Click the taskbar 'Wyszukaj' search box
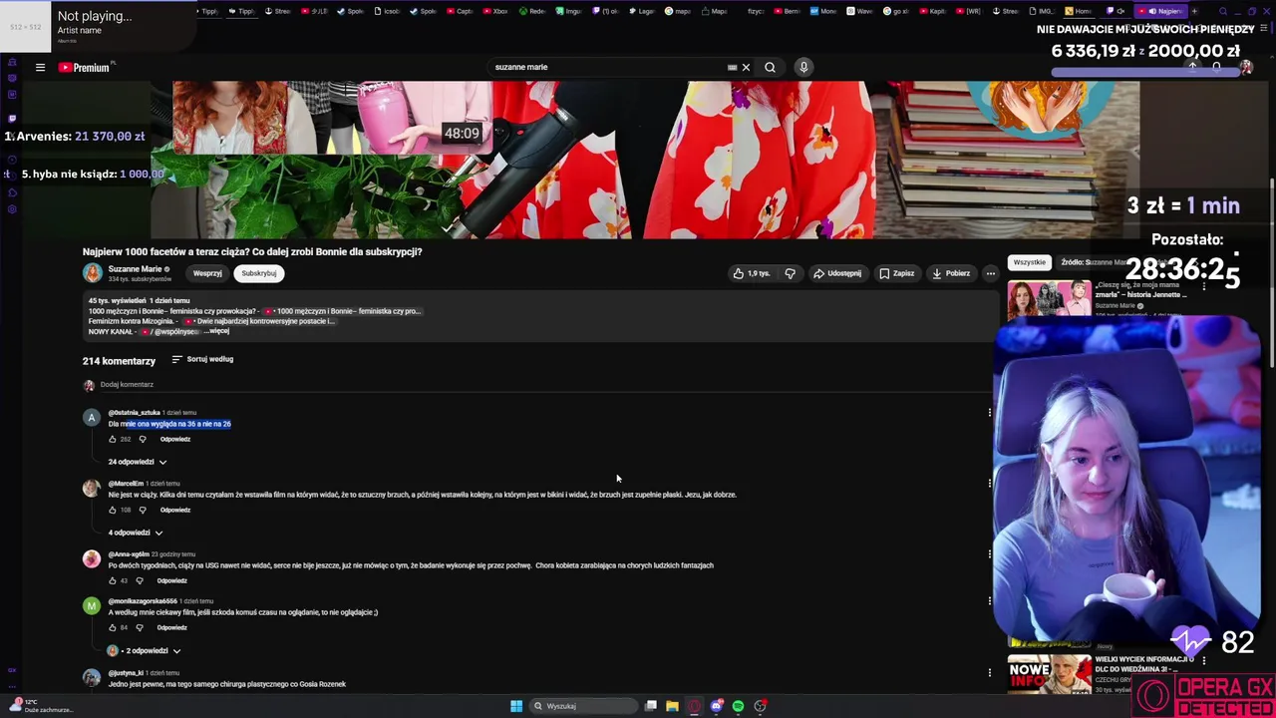Image resolution: width=1276 pixels, height=718 pixels. [583, 706]
